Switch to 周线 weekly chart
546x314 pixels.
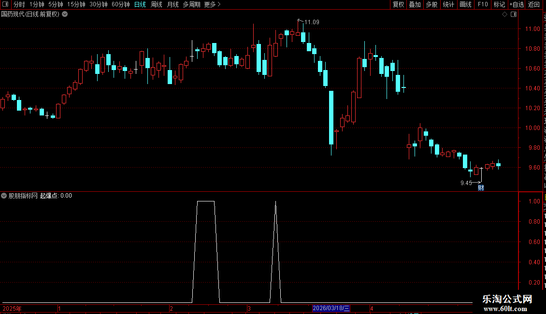point(157,4)
